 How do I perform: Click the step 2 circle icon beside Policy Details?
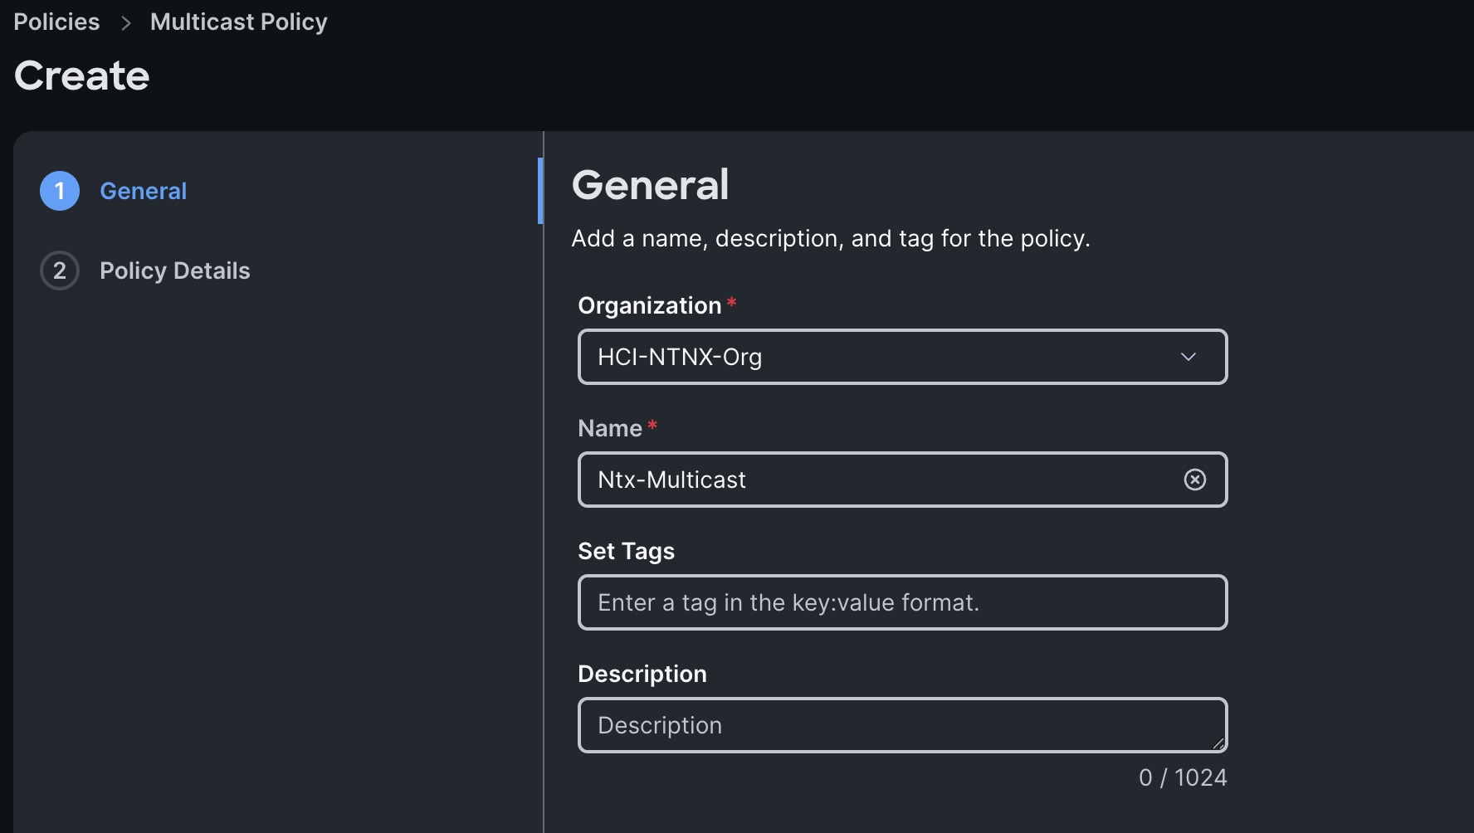(x=59, y=270)
